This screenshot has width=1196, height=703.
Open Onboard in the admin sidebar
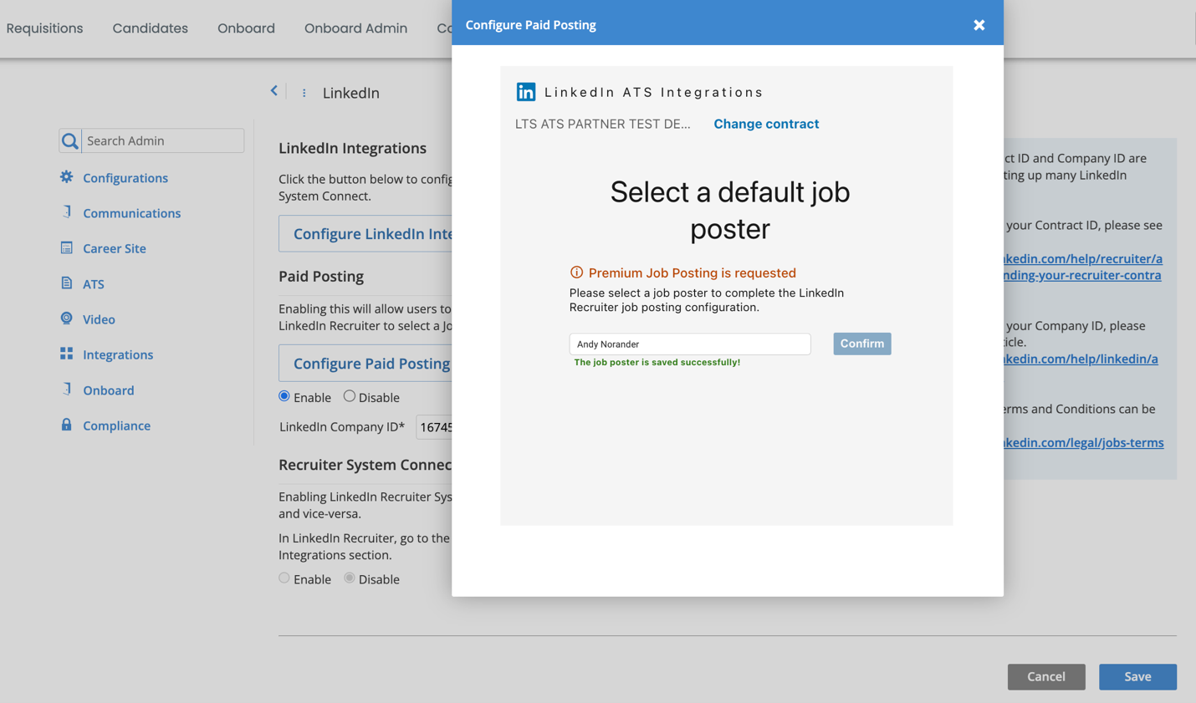(x=109, y=390)
